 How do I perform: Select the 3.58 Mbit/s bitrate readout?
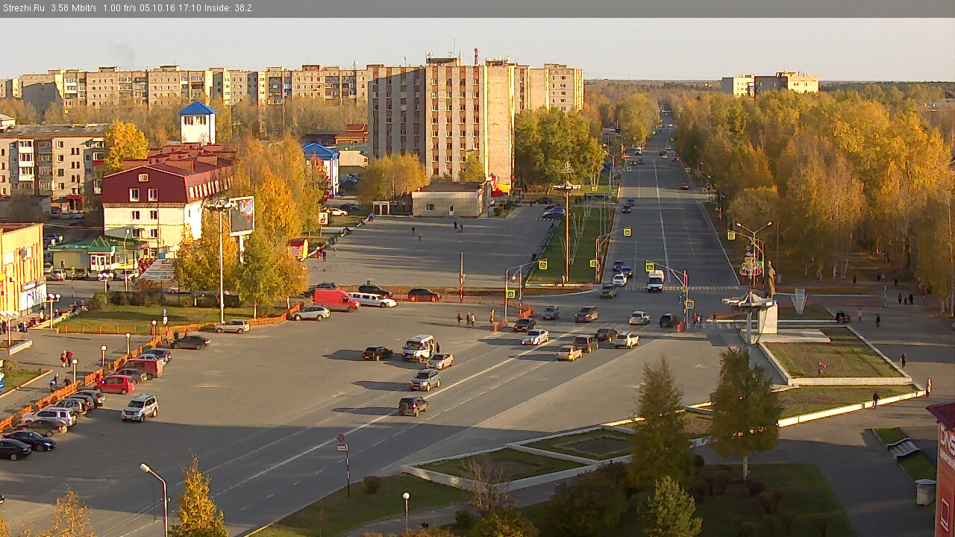(x=74, y=8)
